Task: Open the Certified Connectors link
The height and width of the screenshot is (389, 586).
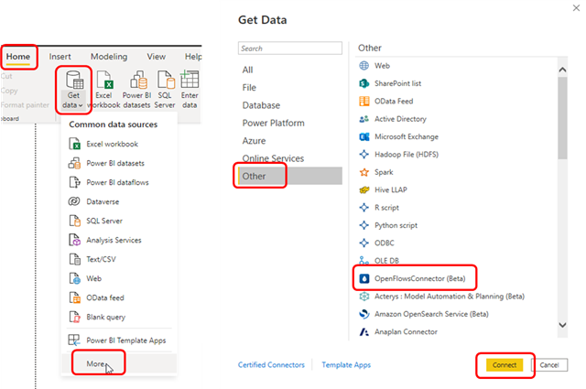Action: [x=272, y=365]
